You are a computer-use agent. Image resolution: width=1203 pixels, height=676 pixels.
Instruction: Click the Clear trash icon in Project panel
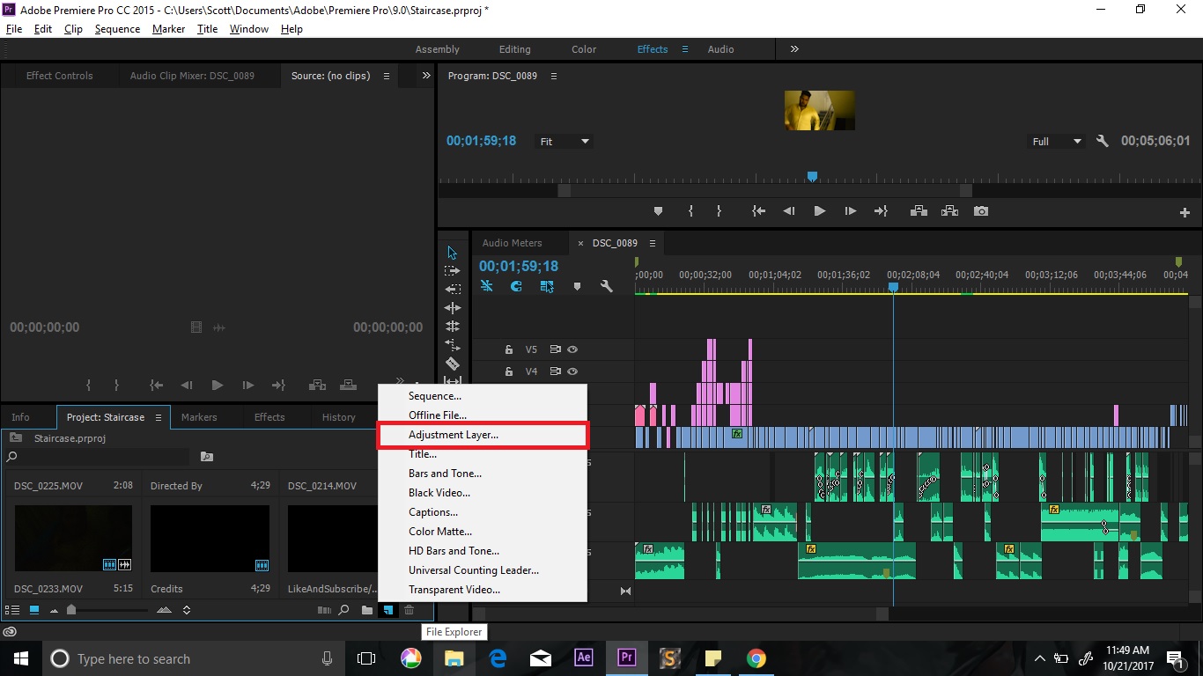coord(409,610)
